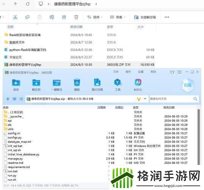Open the 查看 view dropdown
204x190 pixels.
[x=118, y=17]
